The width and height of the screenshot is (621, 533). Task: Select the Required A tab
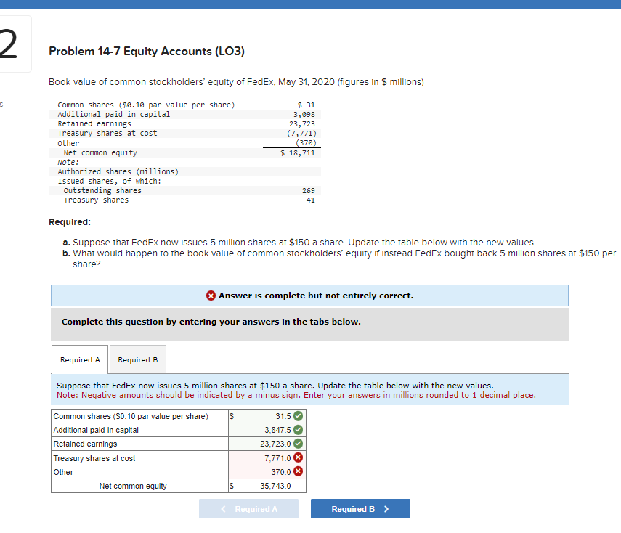tap(79, 359)
